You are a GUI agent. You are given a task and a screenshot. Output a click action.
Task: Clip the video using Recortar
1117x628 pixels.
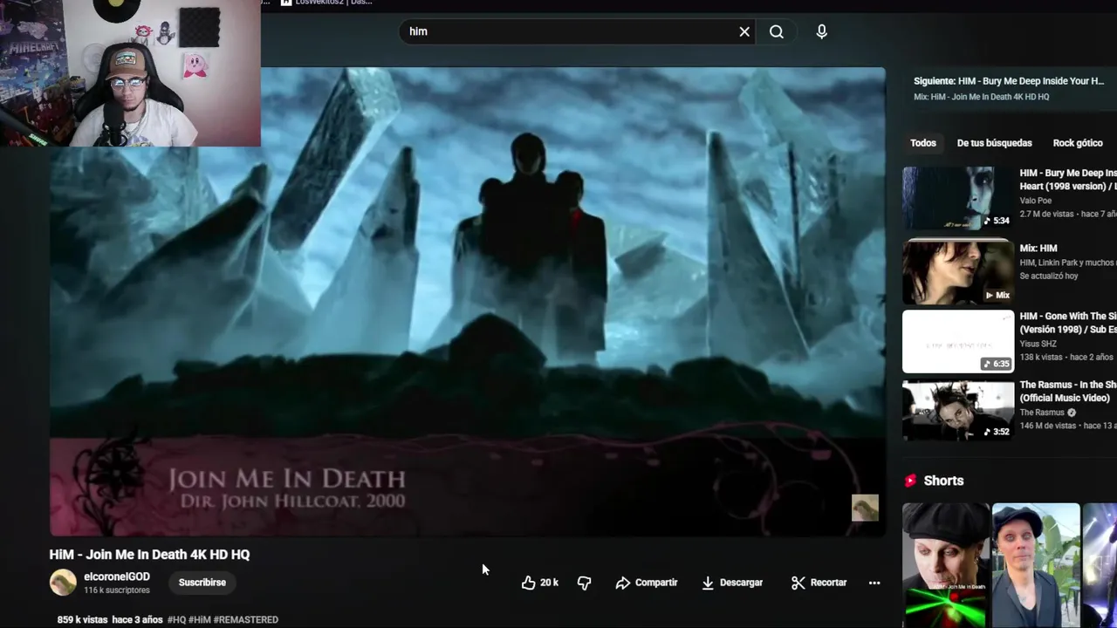tap(819, 583)
